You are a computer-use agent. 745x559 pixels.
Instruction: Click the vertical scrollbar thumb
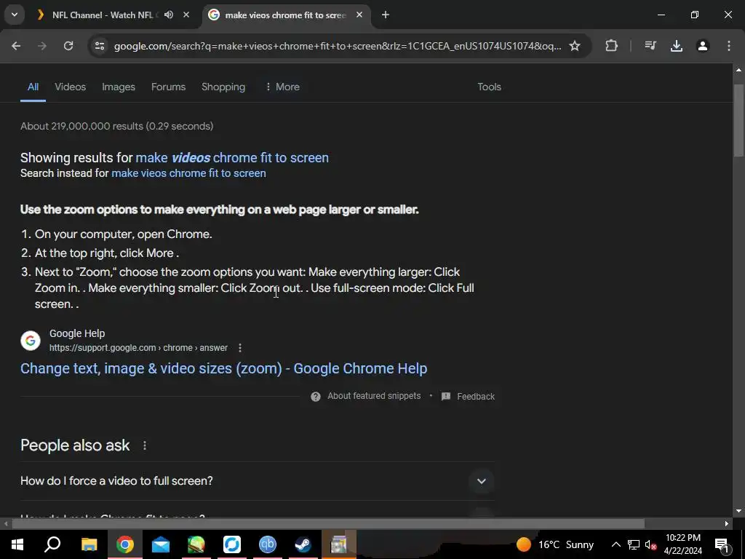pyautogui.click(x=739, y=120)
